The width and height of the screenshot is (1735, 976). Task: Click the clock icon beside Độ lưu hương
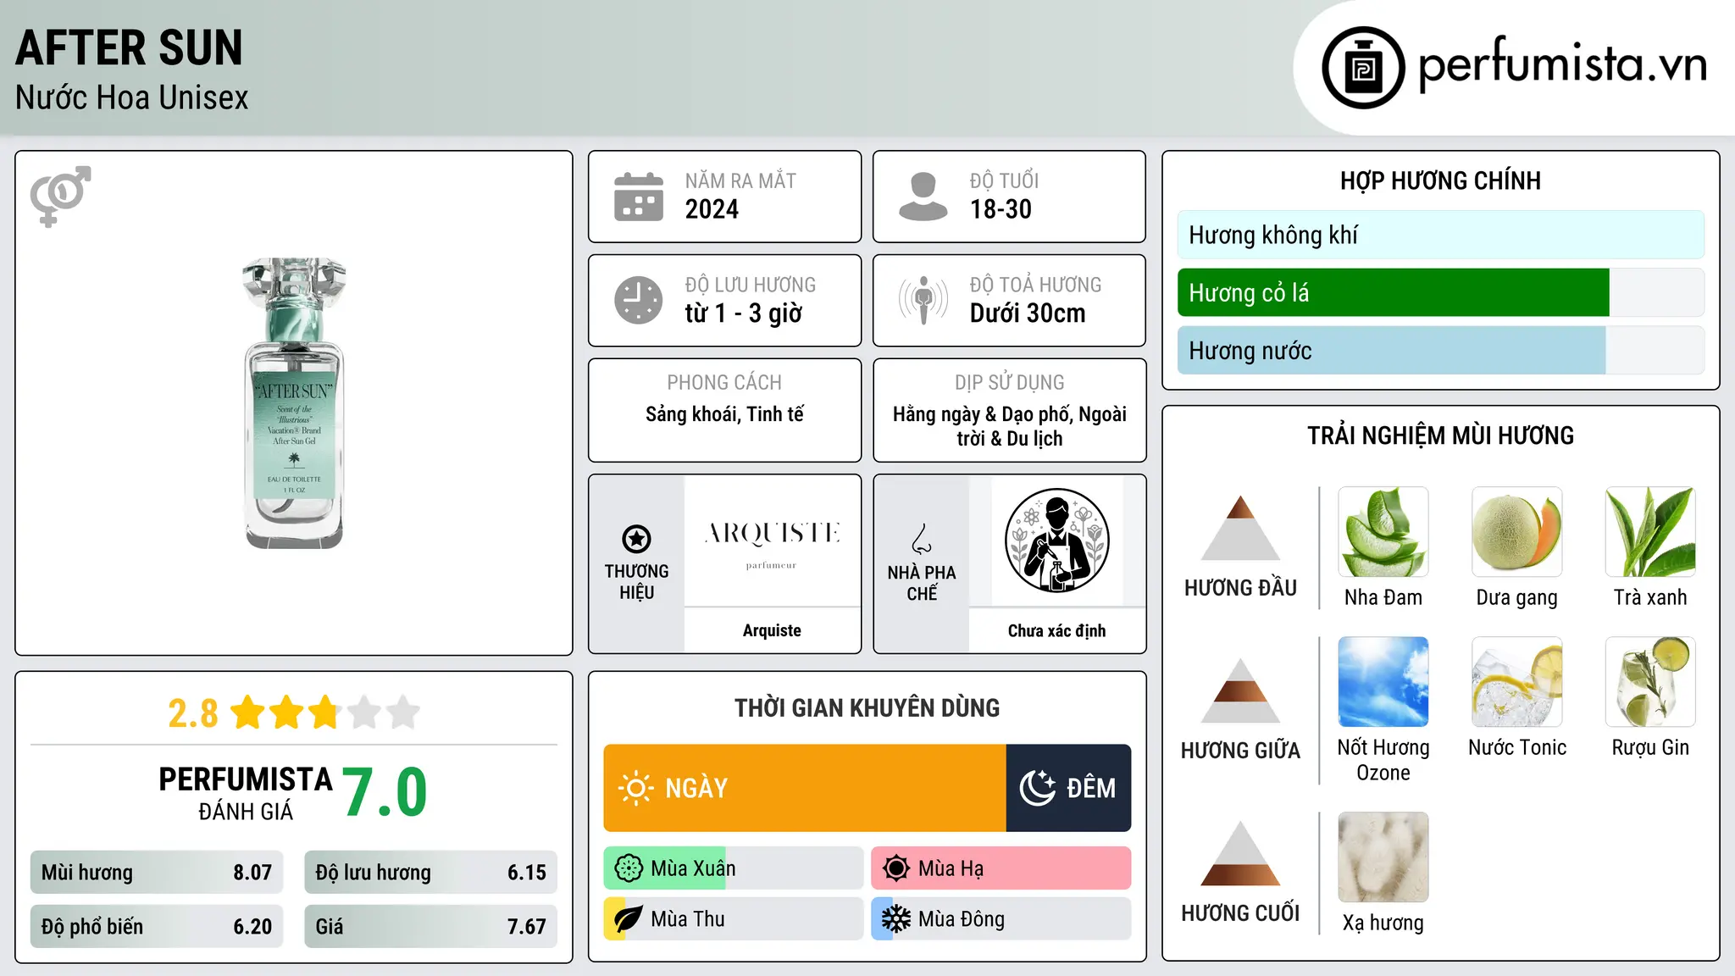(639, 300)
